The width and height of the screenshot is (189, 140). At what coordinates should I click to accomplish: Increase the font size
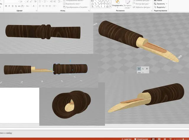point(28,1)
